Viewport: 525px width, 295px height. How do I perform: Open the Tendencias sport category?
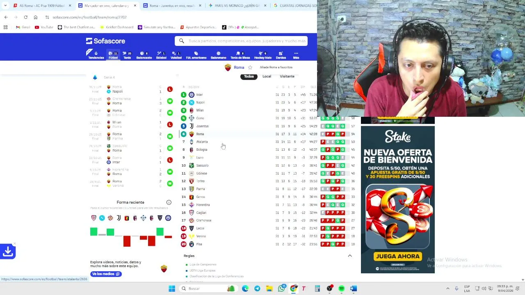pos(96,55)
